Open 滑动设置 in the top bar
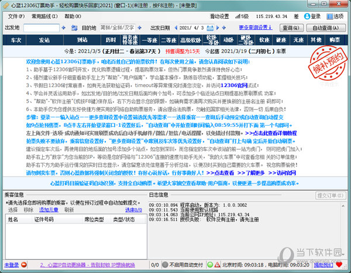 point(219,16)
